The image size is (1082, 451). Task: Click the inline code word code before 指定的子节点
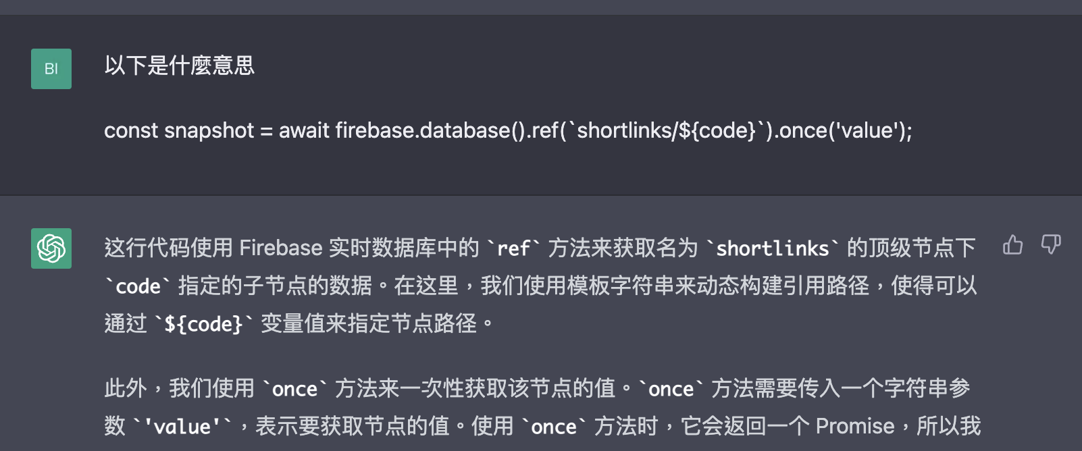coord(138,287)
